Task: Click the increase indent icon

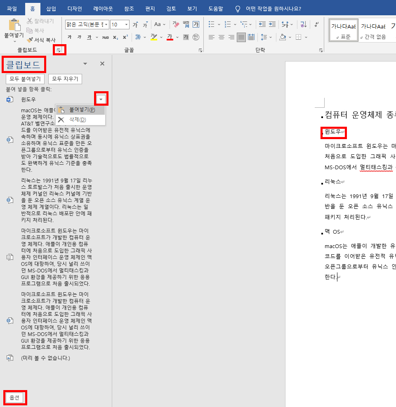Action: coord(272,24)
